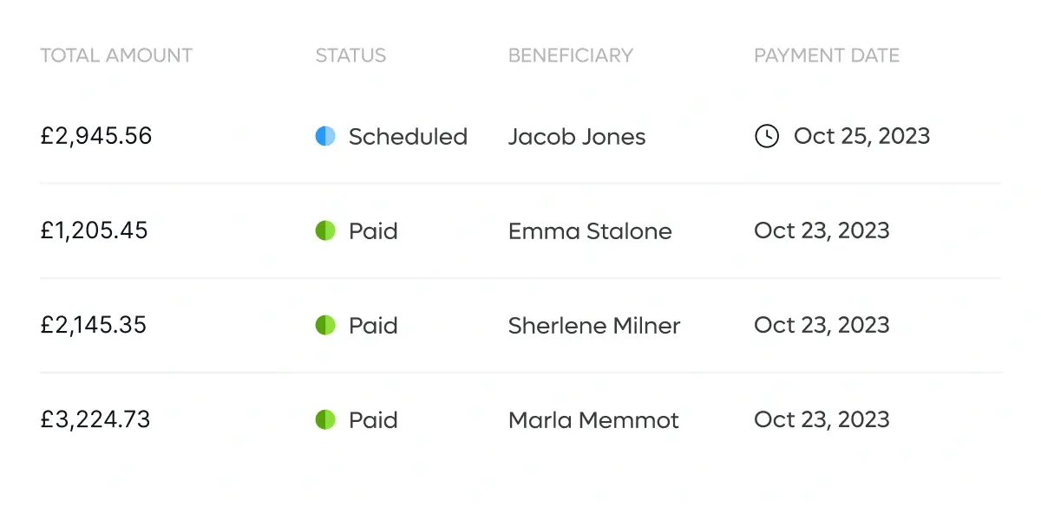Click the clock icon beside Oct 25, 2023

(x=767, y=136)
